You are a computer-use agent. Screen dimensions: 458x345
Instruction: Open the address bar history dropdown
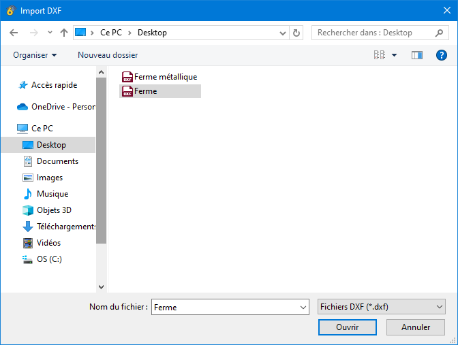pyautogui.click(x=282, y=33)
